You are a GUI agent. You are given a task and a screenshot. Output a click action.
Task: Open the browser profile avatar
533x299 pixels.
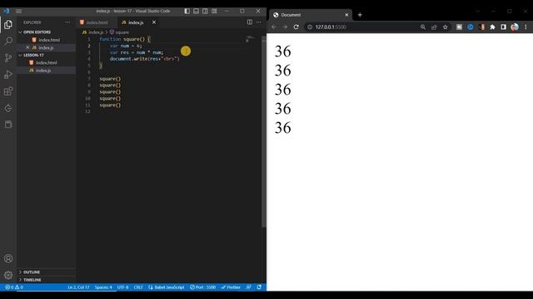tap(515, 27)
